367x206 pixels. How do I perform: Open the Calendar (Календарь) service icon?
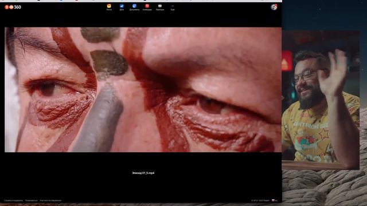click(147, 7)
